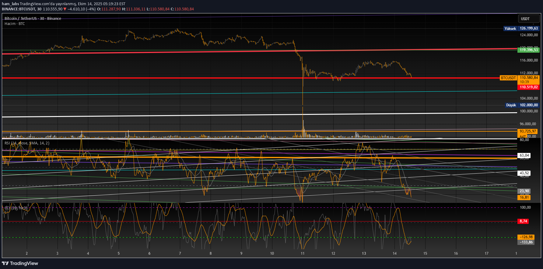Click the green 119.396,53 price tag
The width and height of the screenshot is (543, 269).
point(528,50)
